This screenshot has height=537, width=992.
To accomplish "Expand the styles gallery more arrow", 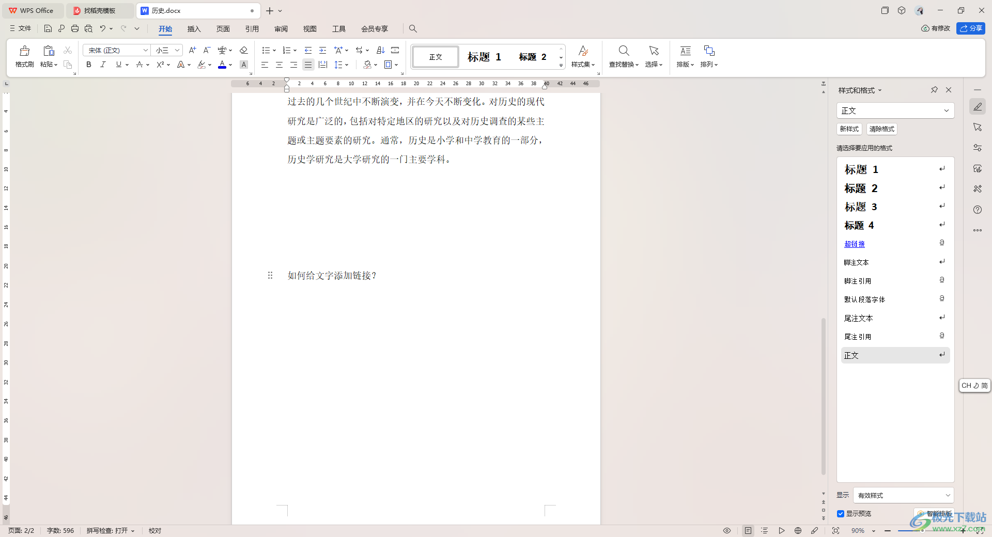I will click(561, 66).
